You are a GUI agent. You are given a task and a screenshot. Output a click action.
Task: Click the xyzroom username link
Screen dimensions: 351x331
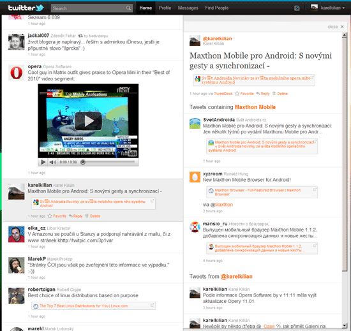[x=213, y=173]
